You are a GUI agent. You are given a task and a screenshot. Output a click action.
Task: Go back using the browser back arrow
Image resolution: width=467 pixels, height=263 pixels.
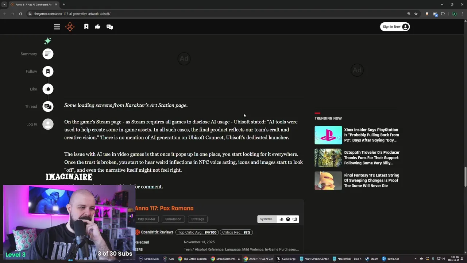[x=4, y=14]
